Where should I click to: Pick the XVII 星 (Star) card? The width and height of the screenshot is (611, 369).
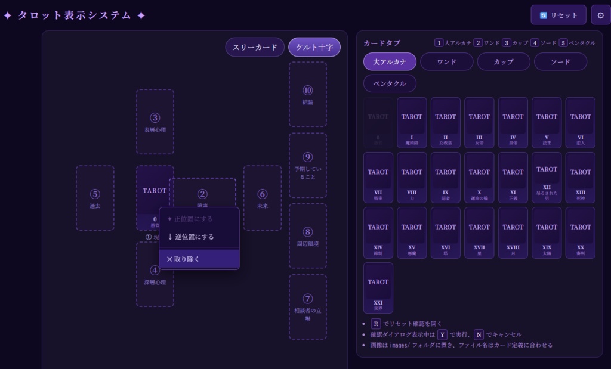(x=479, y=232)
